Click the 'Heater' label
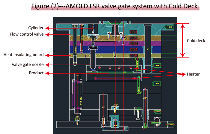Viewport: 210px width, 134px height. tap(193, 74)
